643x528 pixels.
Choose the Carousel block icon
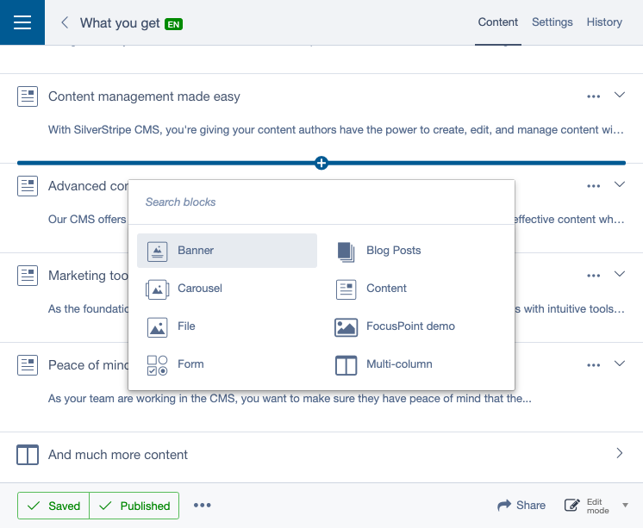click(157, 289)
